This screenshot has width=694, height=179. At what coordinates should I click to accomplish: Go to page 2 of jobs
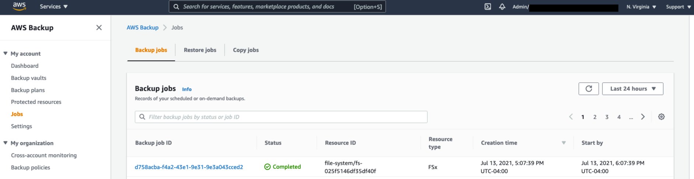point(595,117)
